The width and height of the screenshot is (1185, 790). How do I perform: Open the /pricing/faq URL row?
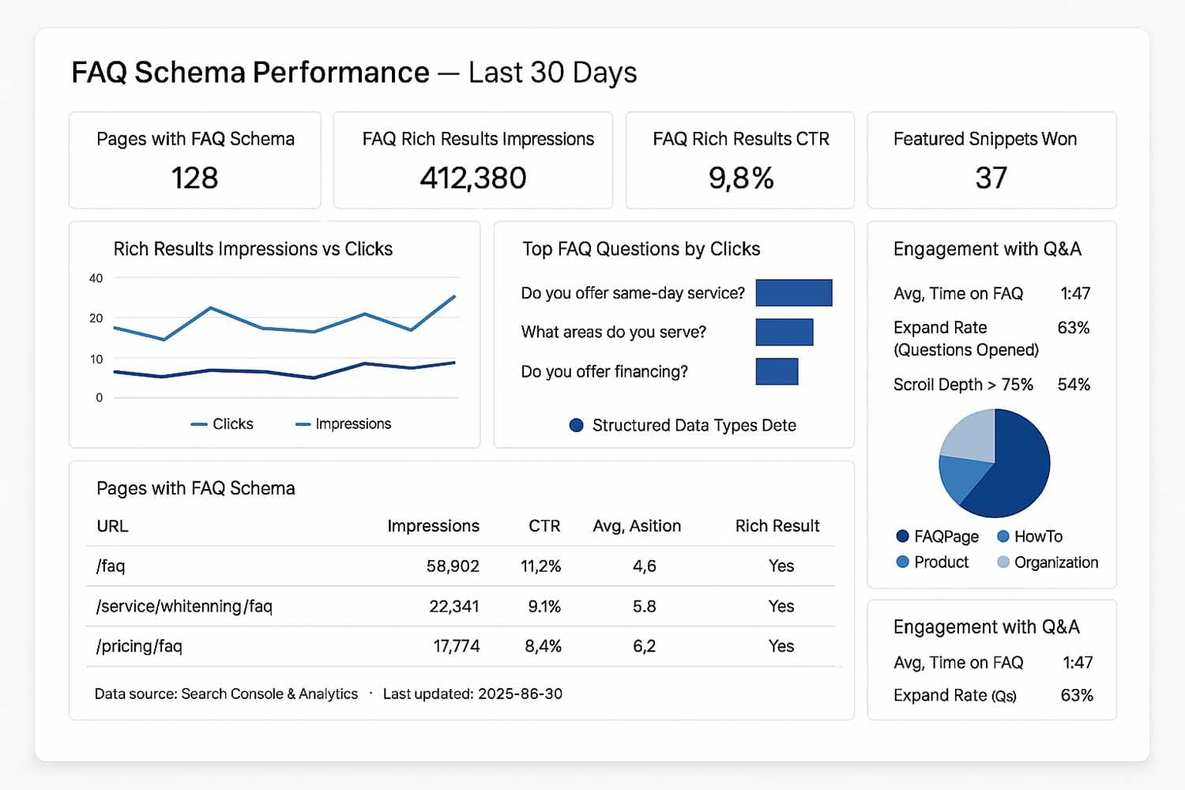coord(139,646)
